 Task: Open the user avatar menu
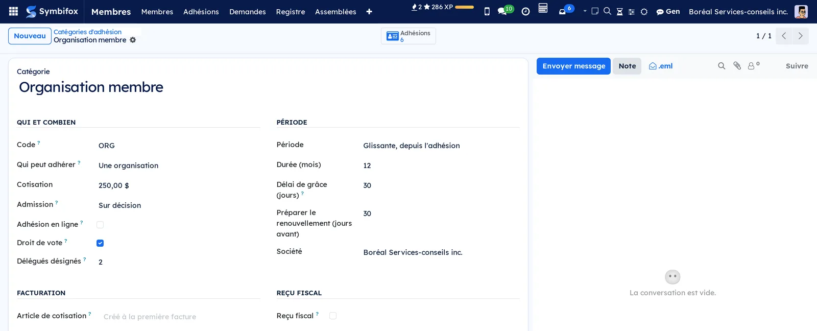click(x=801, y=11)
